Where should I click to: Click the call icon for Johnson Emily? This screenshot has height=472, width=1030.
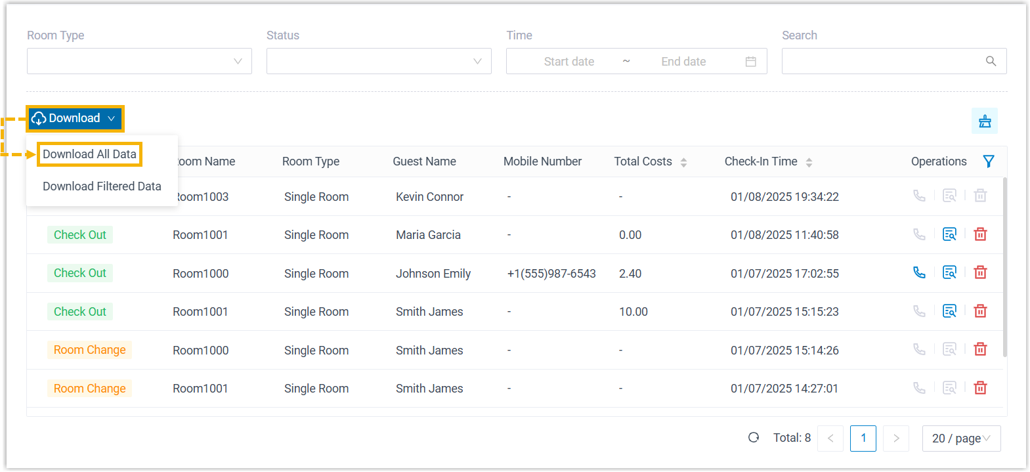tap(919, 272)
